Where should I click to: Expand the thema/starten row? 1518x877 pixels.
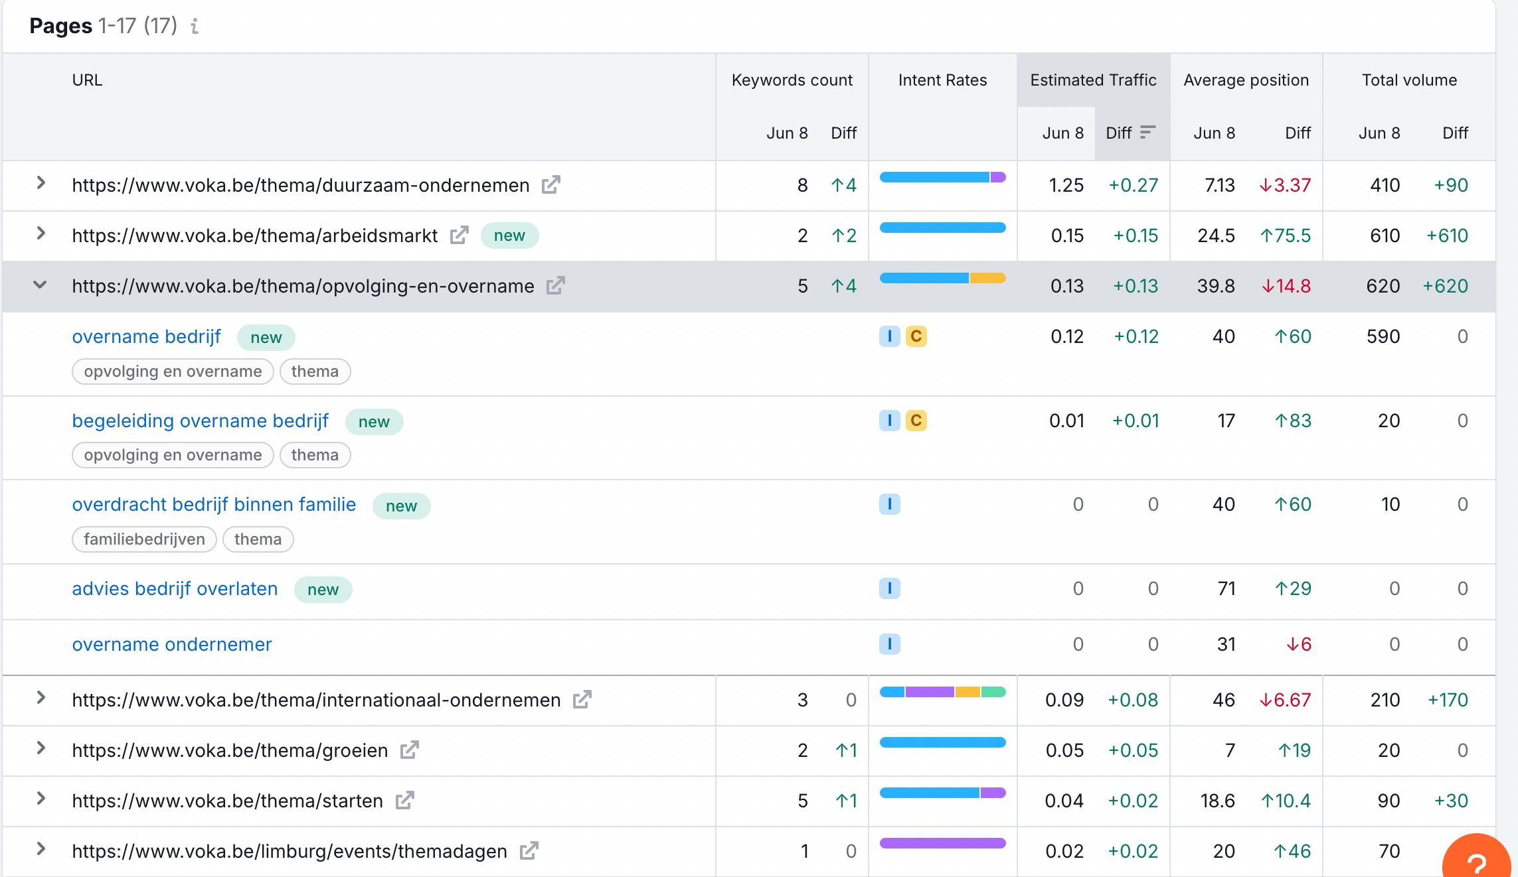click(x=41, y=799)
